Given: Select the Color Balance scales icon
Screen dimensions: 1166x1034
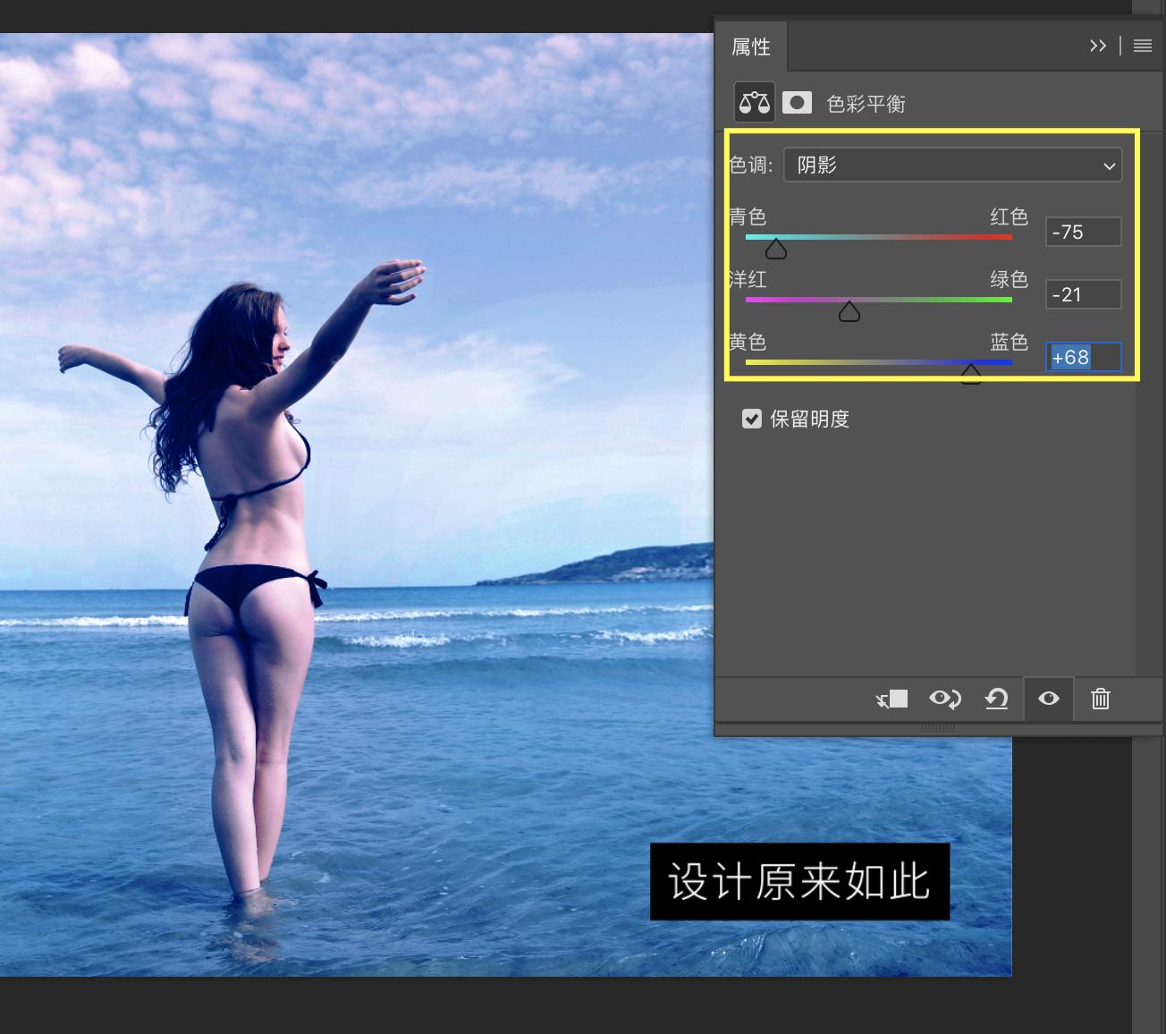Looking at the screenshot, I should click(x=753, y=102).
